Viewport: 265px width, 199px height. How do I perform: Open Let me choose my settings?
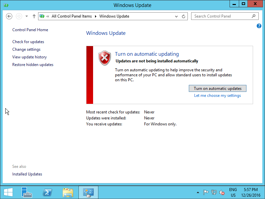(x=217, y=95)
